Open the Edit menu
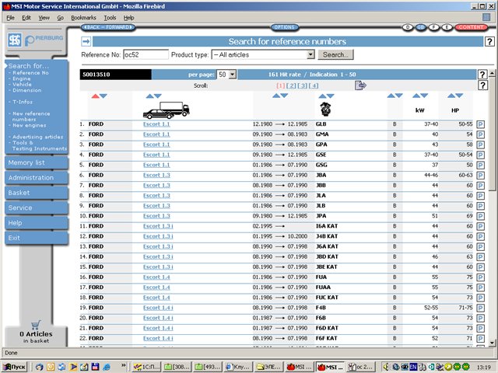Screen dimensions: 498x373 (26, 18)
